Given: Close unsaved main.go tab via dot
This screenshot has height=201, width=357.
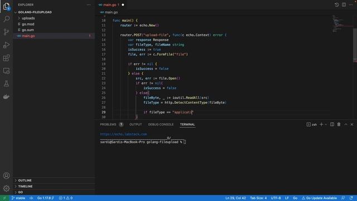Looking at the screenshot, I should point(123,5).
